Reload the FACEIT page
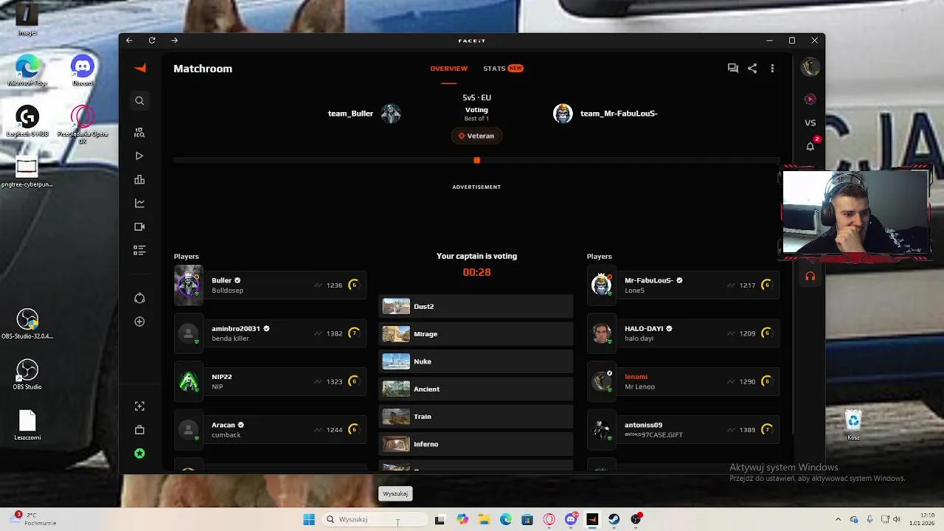The height and width of the screenshot is (531, 944). click(152, 40)
